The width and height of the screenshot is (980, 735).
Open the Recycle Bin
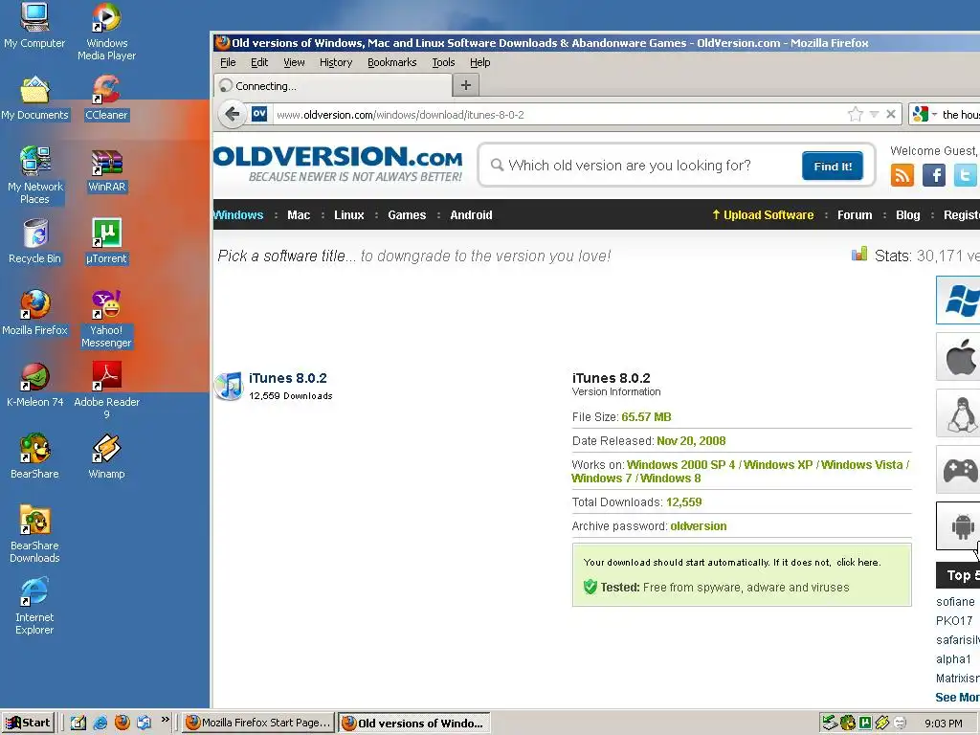click(34, 242)
